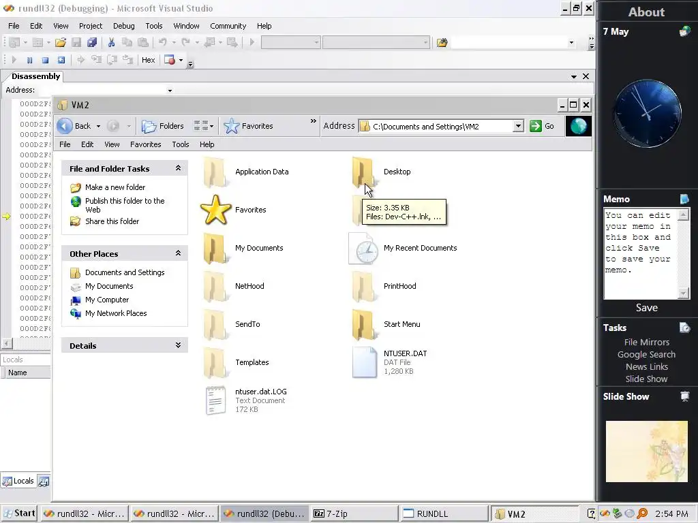This screenshot has height=523, width=698.
Task: Select the My Documents folder icon
Action: click(x=215, y=248)
